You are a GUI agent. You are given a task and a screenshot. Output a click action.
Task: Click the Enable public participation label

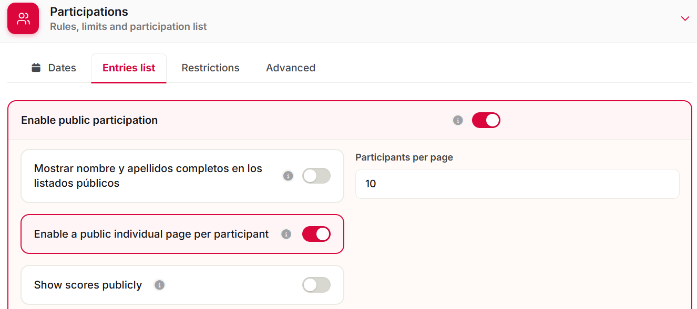click(x=89, y=120)
